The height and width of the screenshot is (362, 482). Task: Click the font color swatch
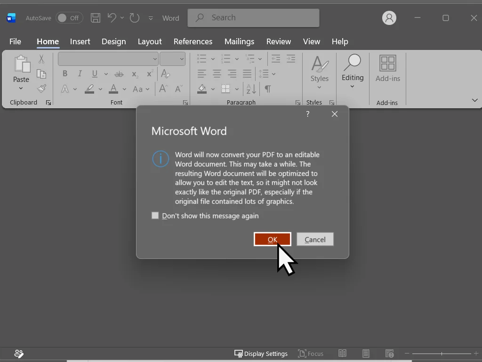pos(113,89)
